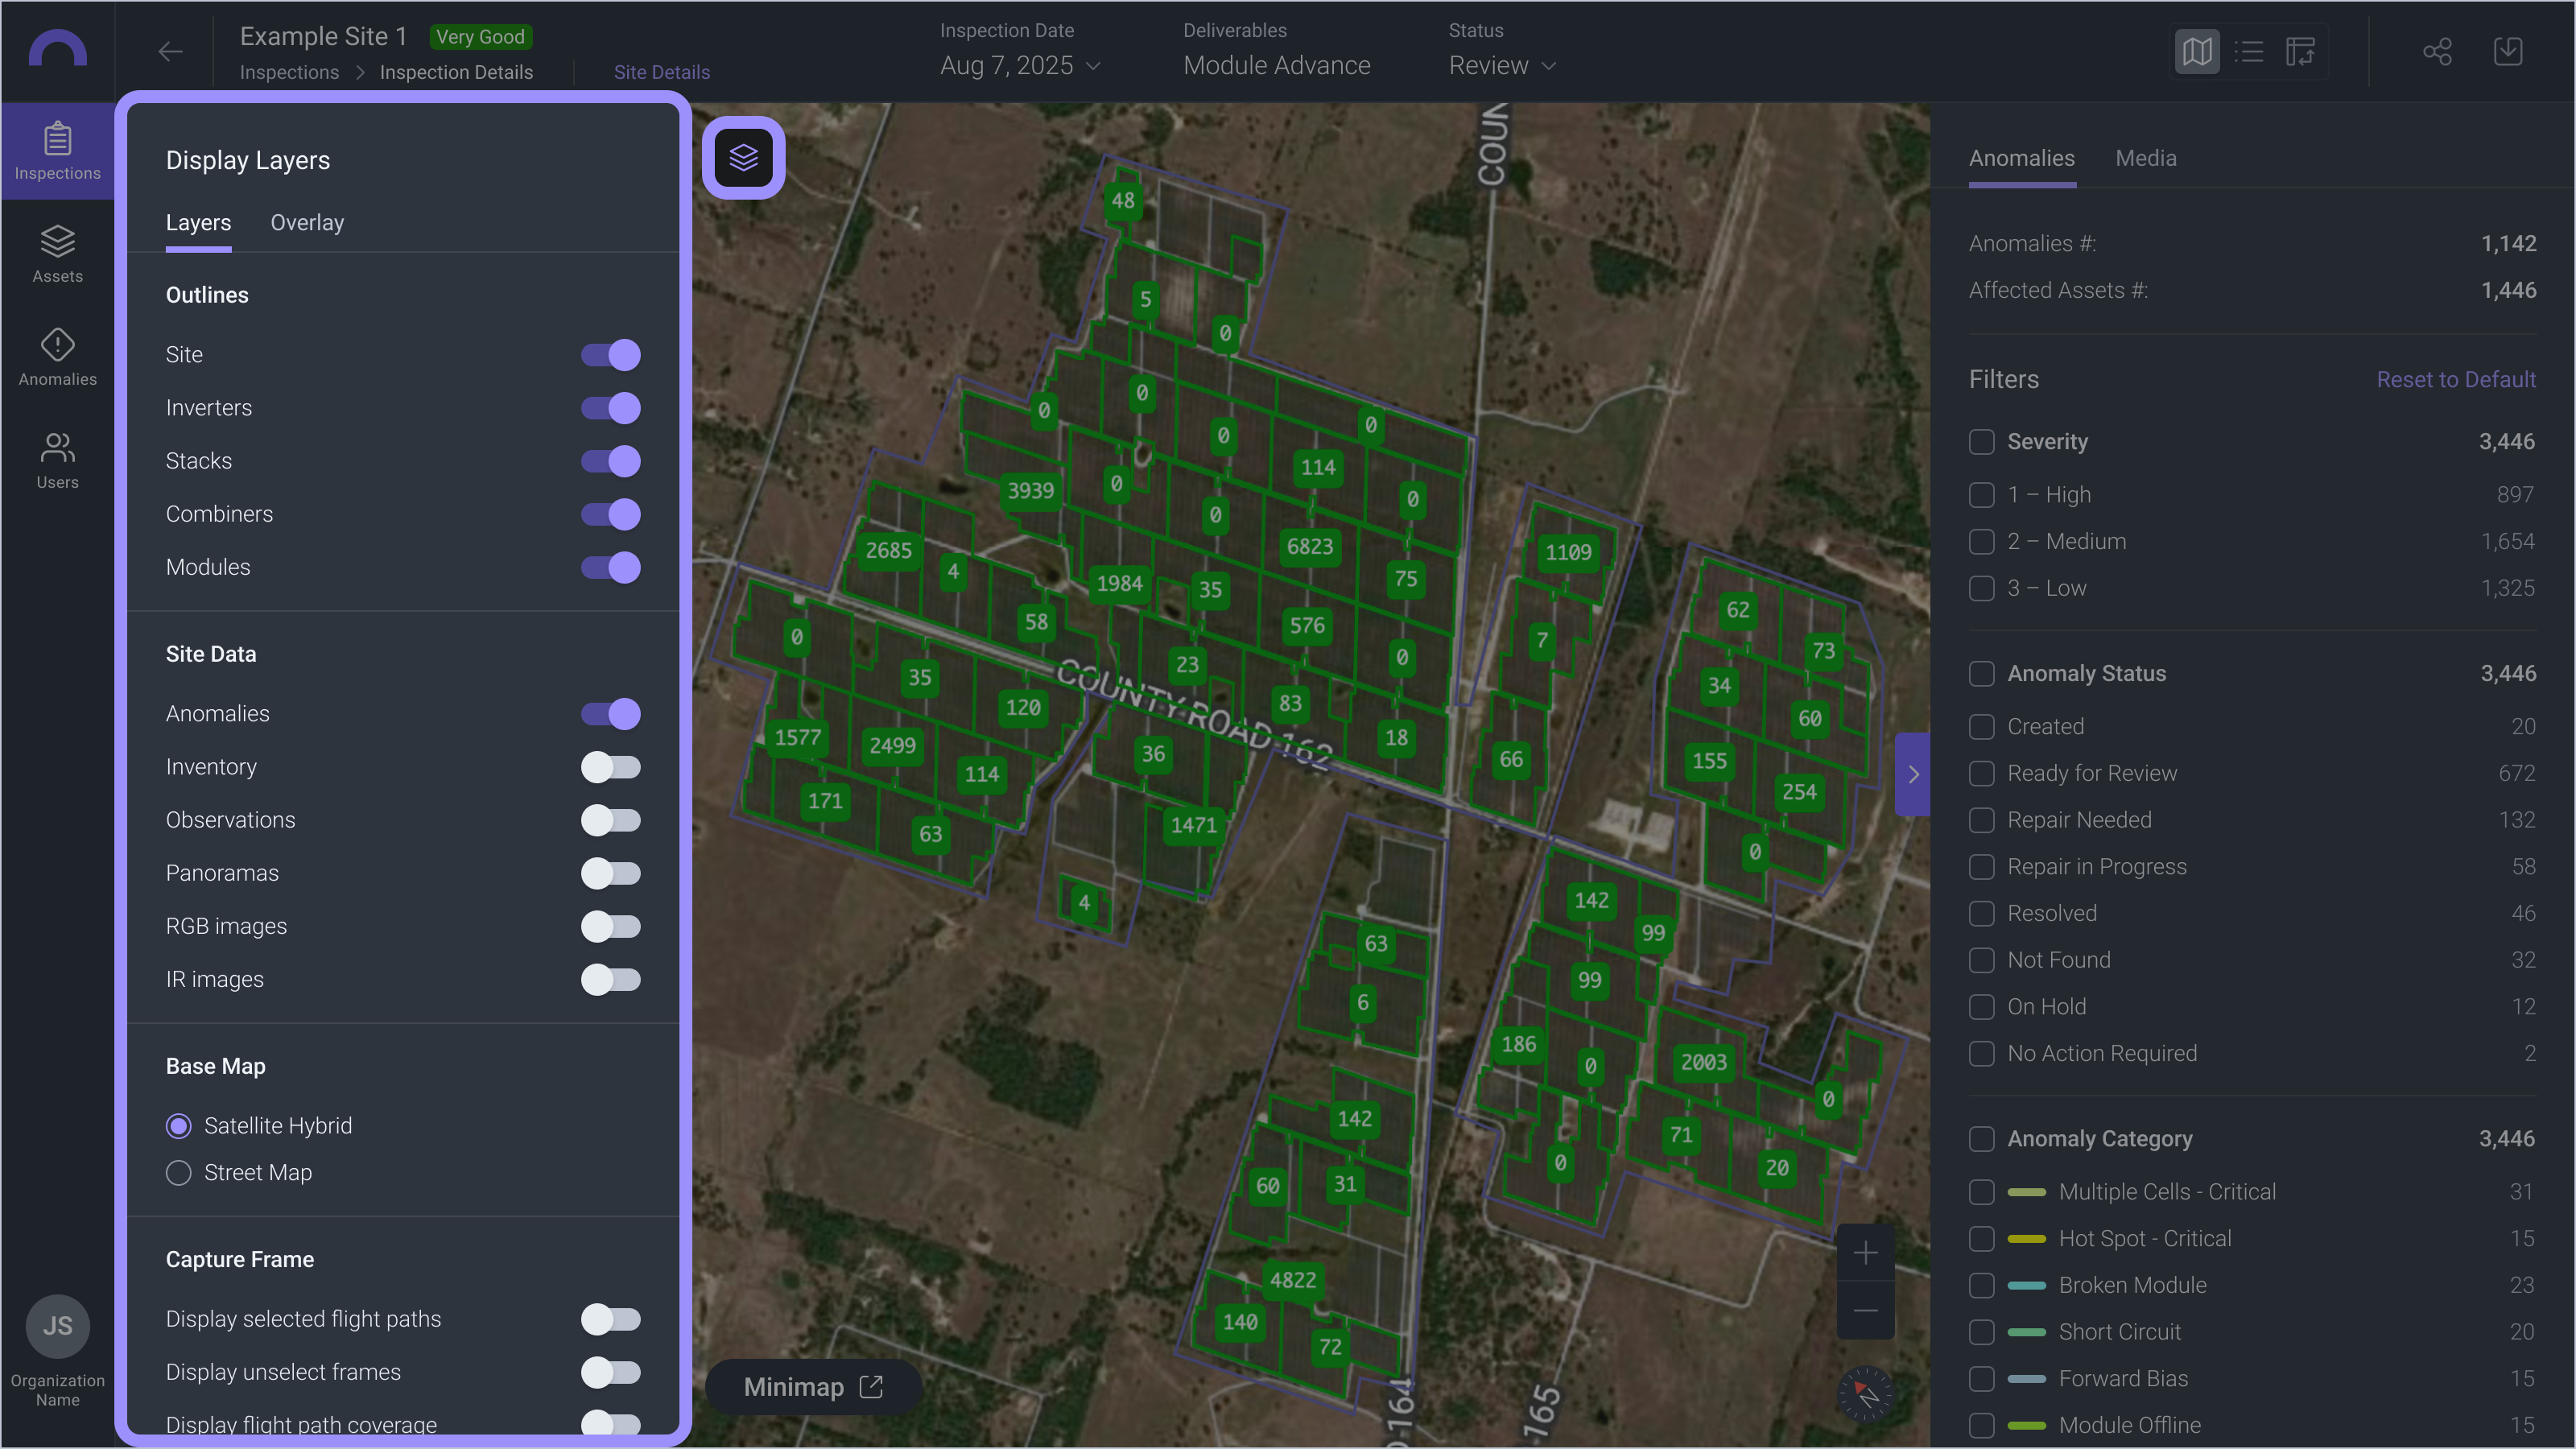
Task: Switch to the Media tab
Action: click(x=2145, y=158)
